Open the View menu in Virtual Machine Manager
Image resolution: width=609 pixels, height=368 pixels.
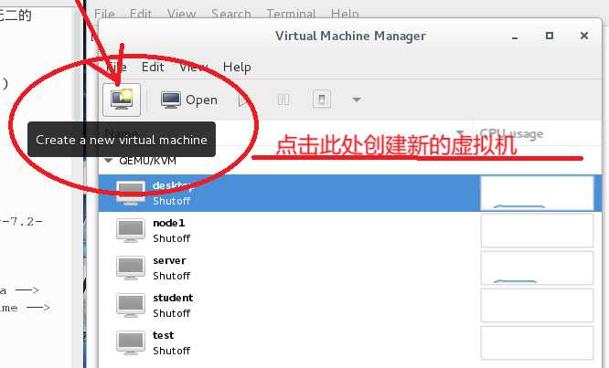click(193, 67)
